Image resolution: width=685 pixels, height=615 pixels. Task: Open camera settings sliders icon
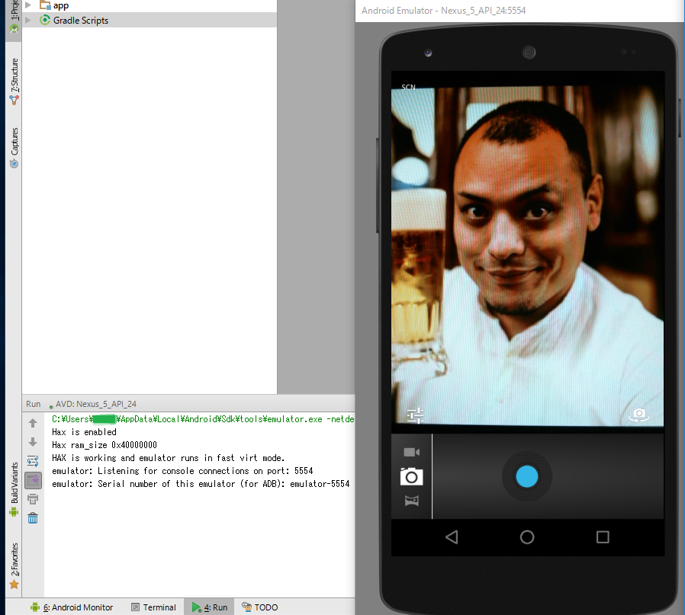pyautogui.click(x=415, y=415)
